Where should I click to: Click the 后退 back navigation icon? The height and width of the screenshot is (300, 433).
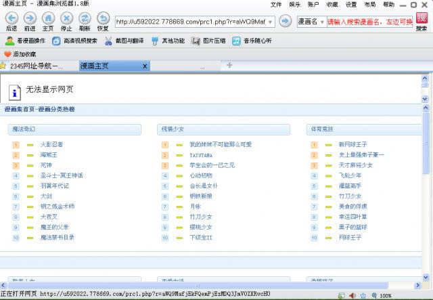click(x=11, y=18)
